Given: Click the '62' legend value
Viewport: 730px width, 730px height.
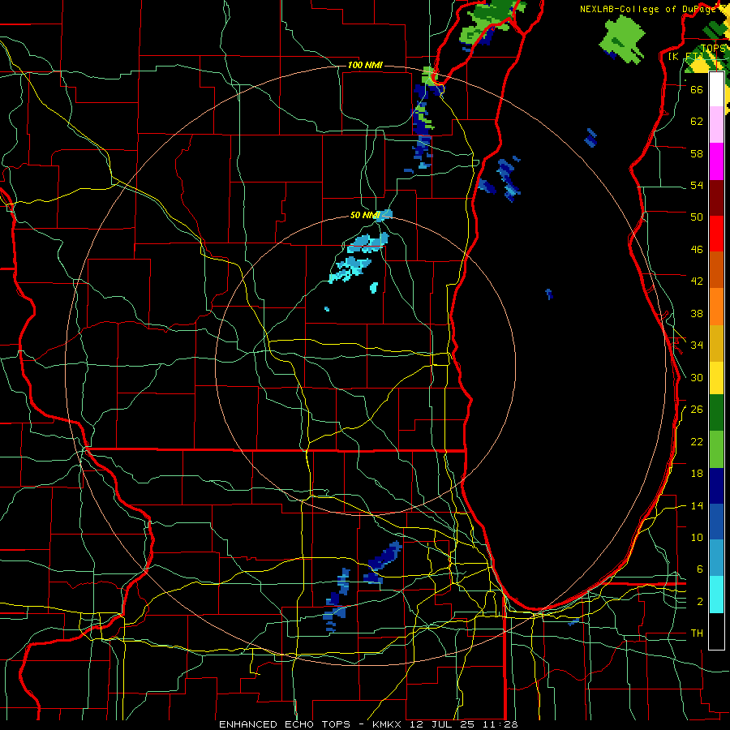Looking at the screenshot, I should pyautogui.click(x=697, y=122).
